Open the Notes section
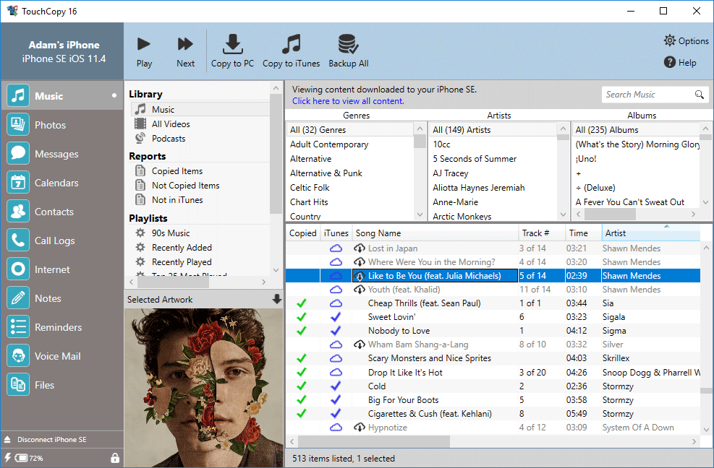This screenshot has width=714, height=468. (62, 298)
